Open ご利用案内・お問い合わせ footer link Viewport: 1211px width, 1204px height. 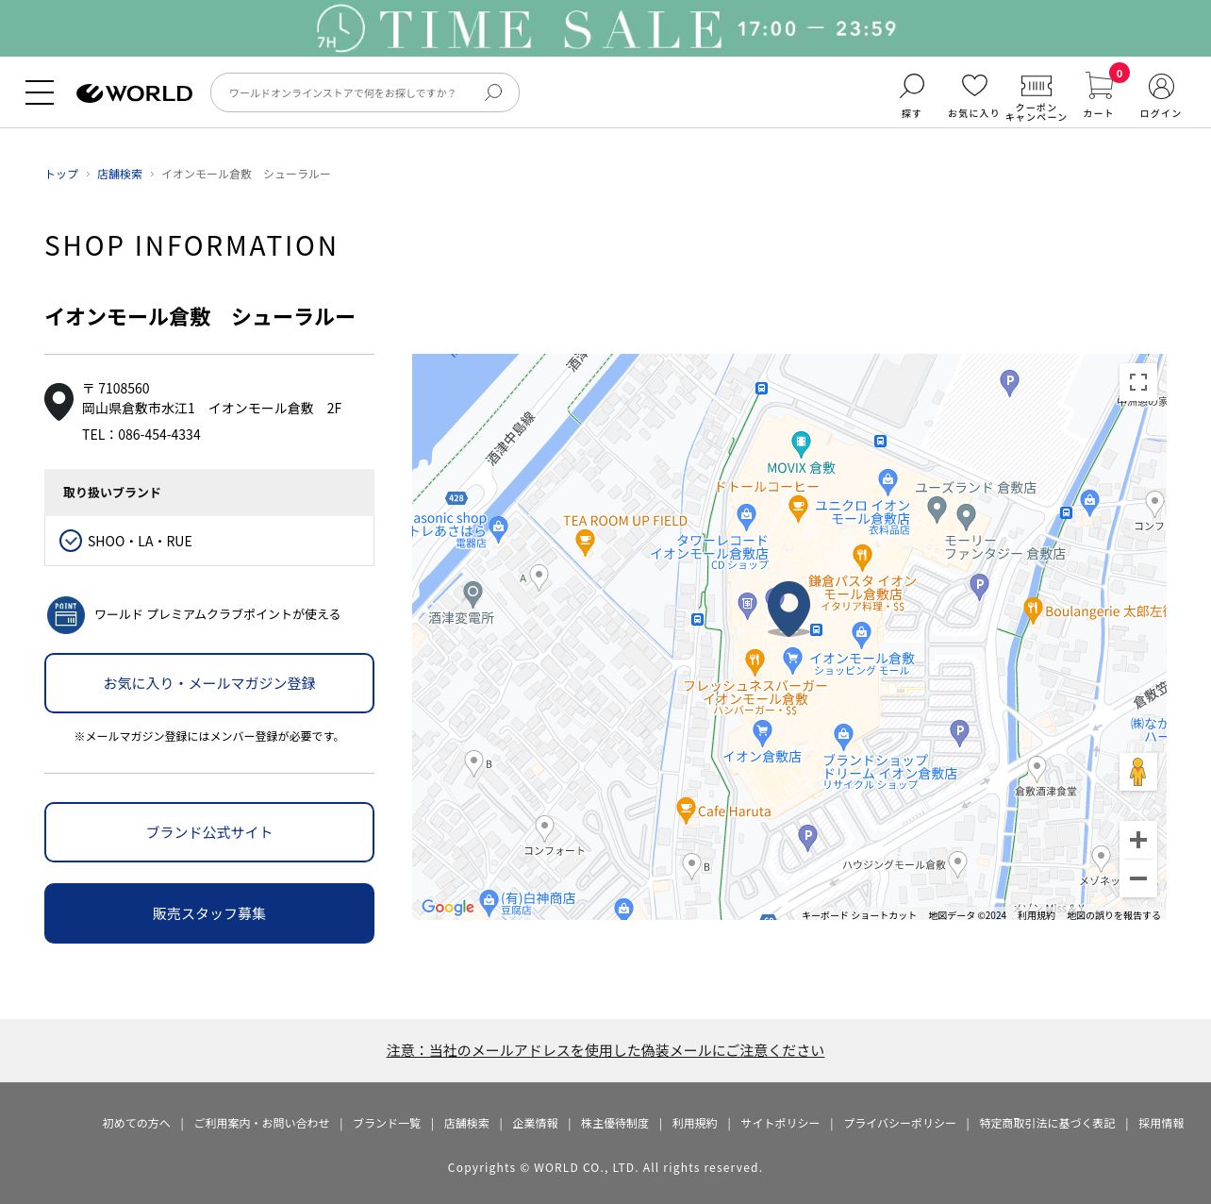point(261,1123)
